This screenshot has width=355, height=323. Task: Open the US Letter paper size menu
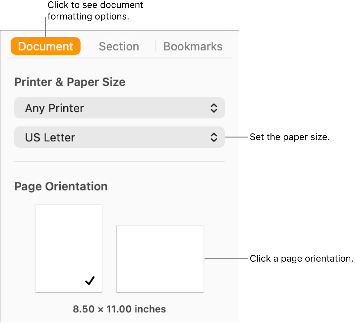pyautogui.click(x=119, y=137)
